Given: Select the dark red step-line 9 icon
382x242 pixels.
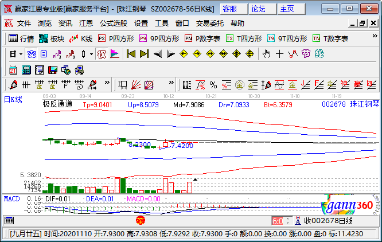Looking at the screenshot, I should click(71, 54).
